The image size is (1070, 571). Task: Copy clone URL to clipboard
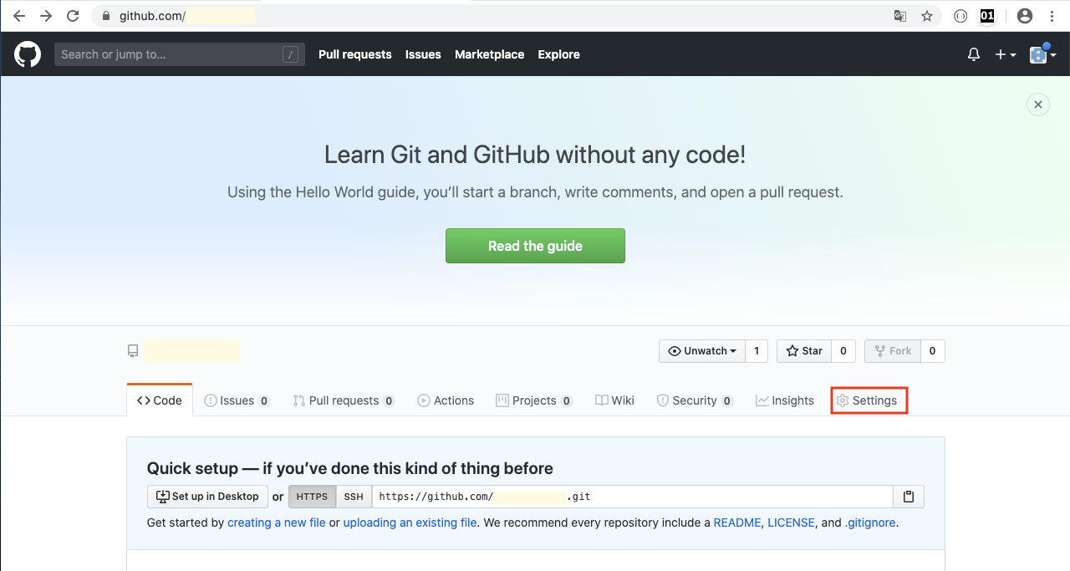point(909,497)
